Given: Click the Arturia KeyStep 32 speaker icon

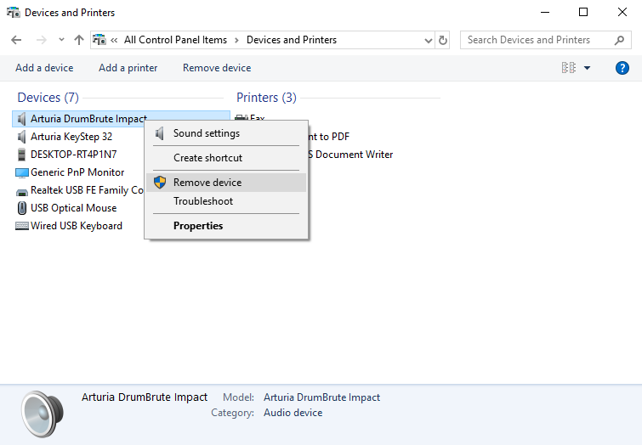Looking at the screenshot, I should pos(22,137).
